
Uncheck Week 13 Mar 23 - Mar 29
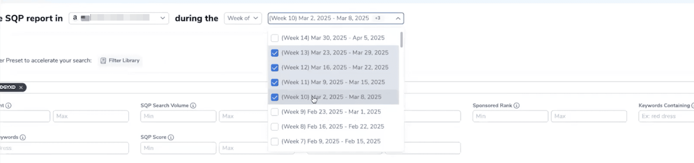click(x=274, y=53)
